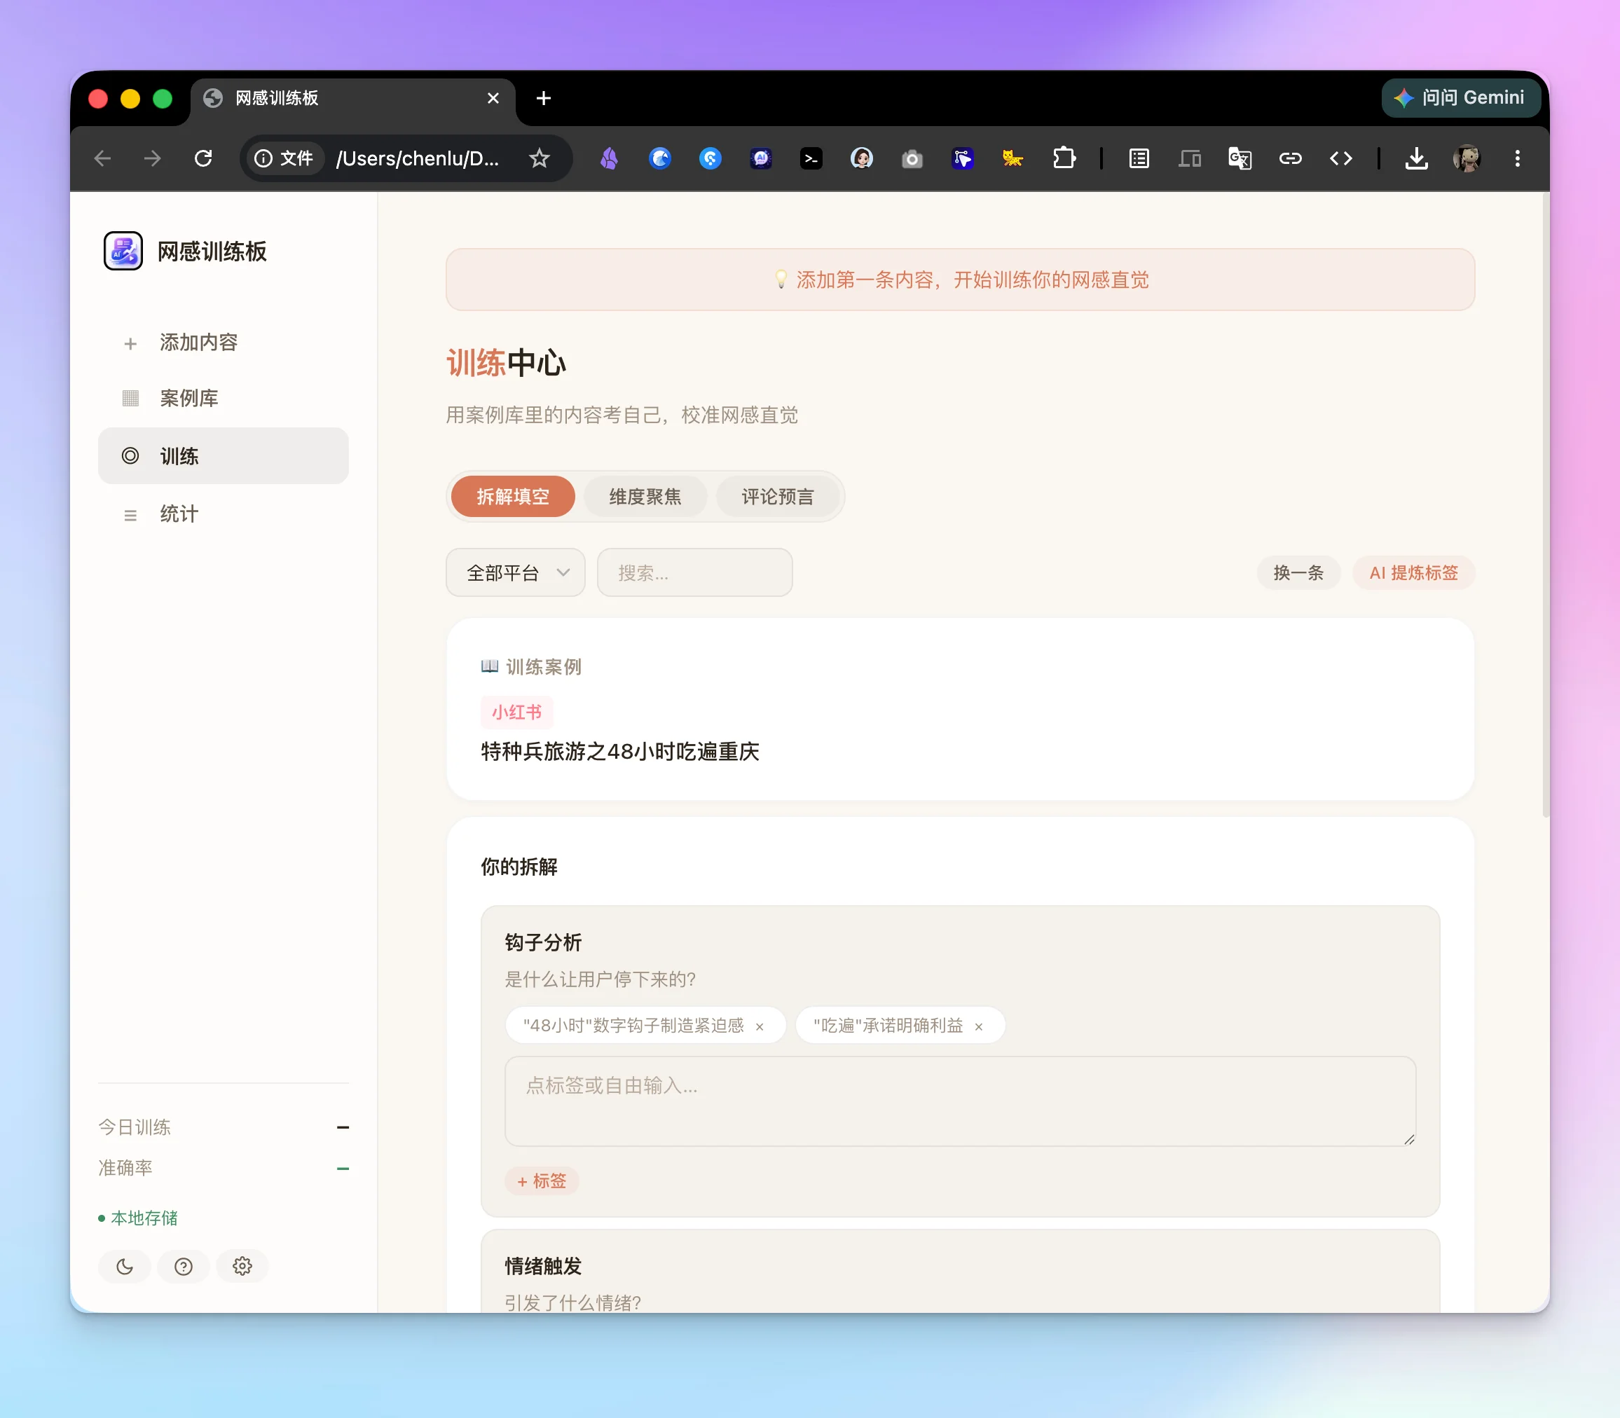
Task: Click the purple Obsidian-like extension icon
Action: (x=609, y=158)
